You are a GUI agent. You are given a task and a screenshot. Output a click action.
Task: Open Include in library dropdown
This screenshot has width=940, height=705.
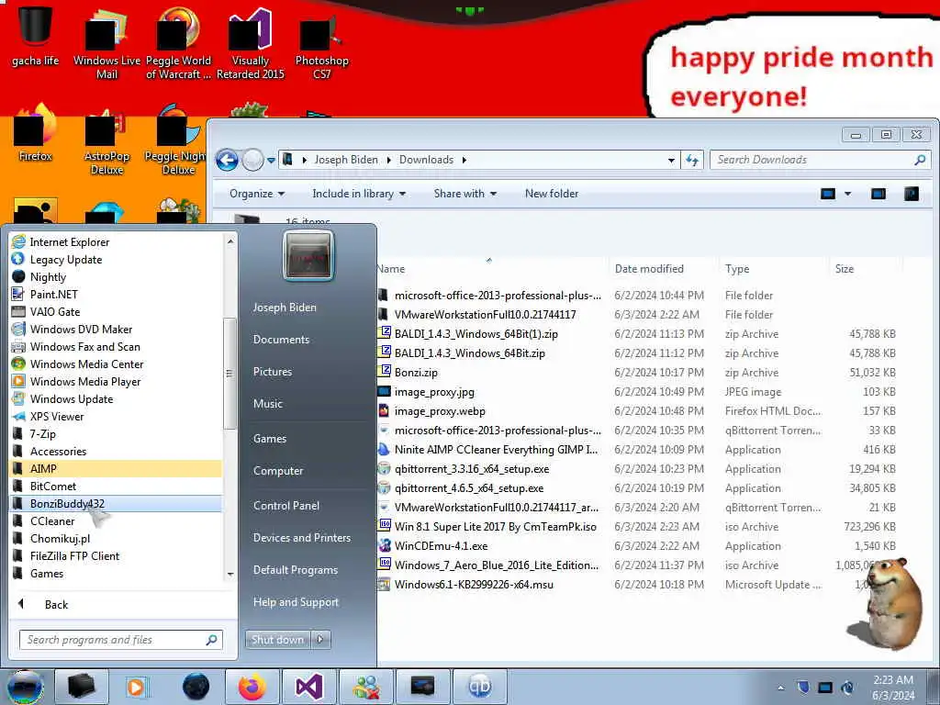(x=359, y=194)
